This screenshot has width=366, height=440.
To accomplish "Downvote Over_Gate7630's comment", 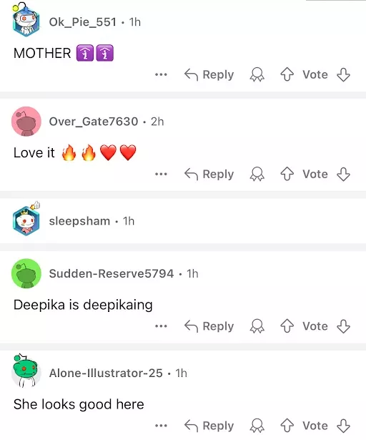I will [x=343, y=174].
